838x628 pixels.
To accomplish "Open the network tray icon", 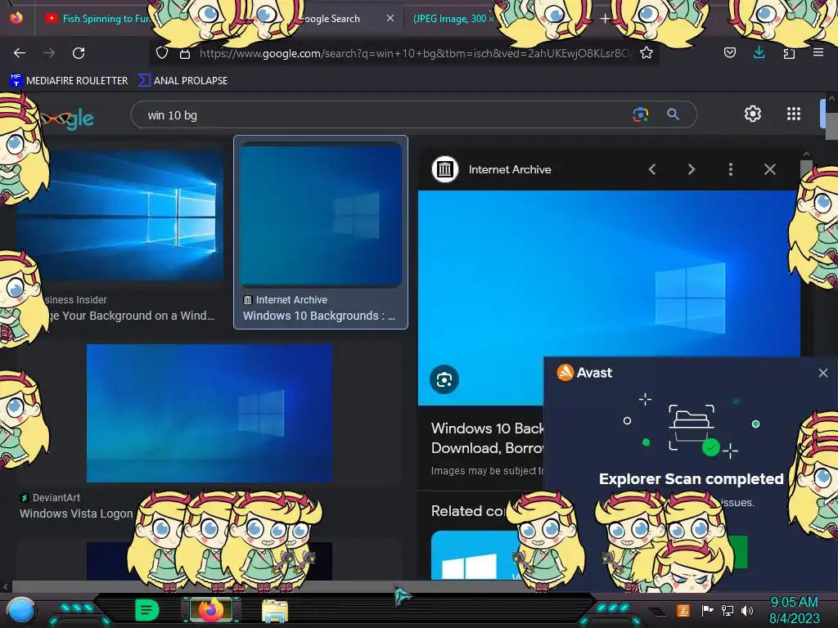I will (x=727, y=610).
